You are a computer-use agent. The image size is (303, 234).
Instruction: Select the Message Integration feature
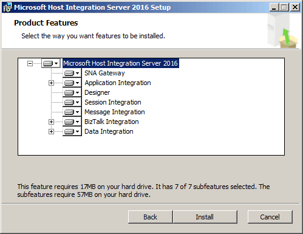click(x=115, y=112)
